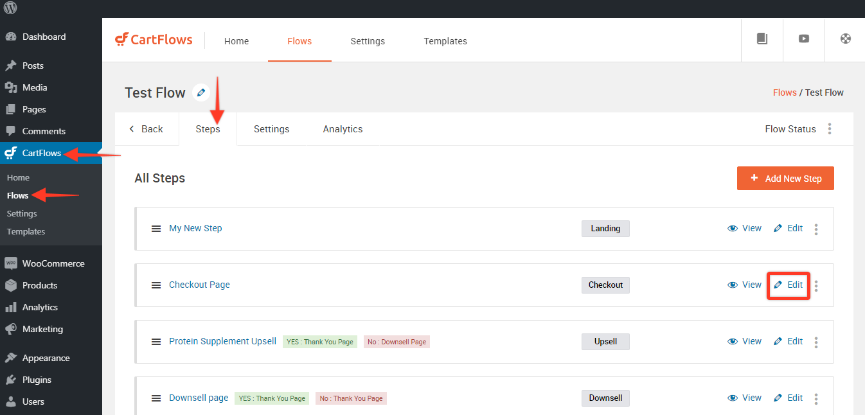Go Back to the flows list
The image size is (865, 415).
(x=147, y=129)
